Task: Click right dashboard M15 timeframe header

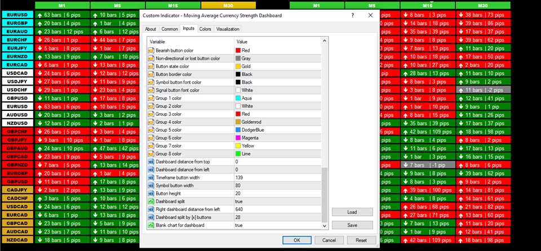Action: tap(428, 6)
